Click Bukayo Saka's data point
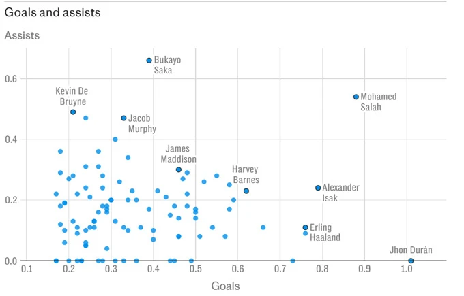Viewport: 464px width, 296px height. (x=149, y=61)
